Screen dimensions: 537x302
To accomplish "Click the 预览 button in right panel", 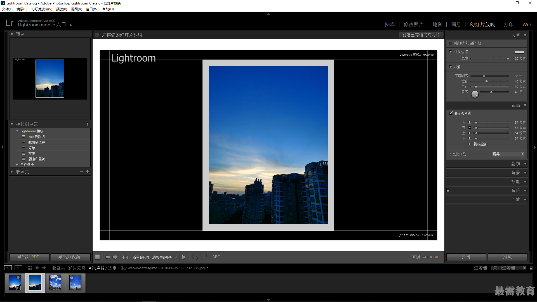I will [466, 257].
